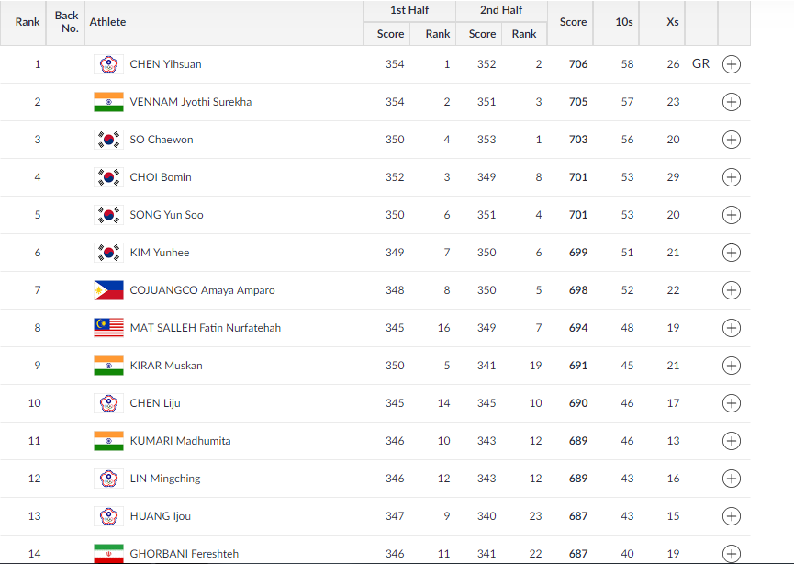This screenshot has width=794, height=564.
Task: Click plus icon beside CHOI Bomin
Action: [731, 177]
